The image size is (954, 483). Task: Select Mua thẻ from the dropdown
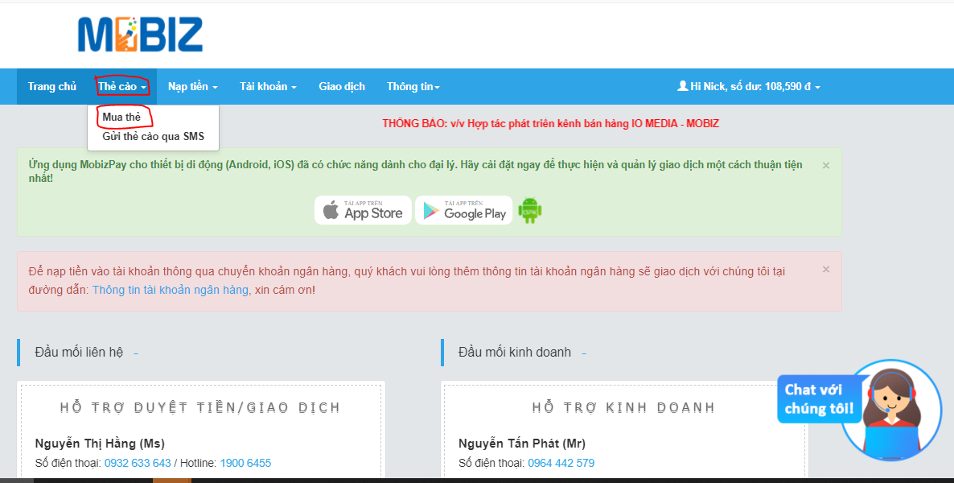click(x=121, y=118)
